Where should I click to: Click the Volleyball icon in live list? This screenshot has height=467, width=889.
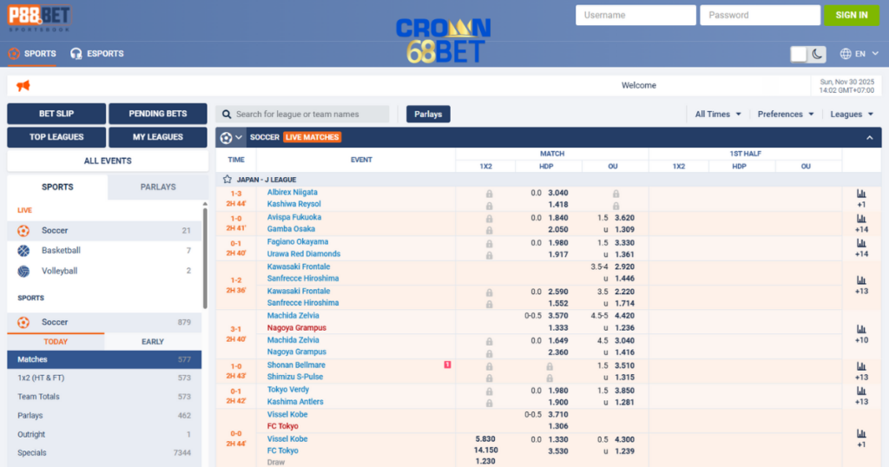pyautogui.click(x=23, y=271)
